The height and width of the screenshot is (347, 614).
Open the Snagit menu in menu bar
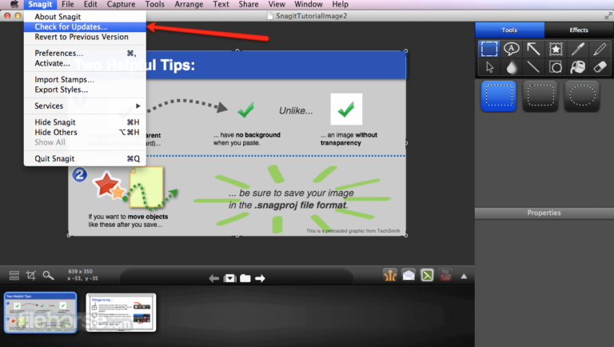pos(40,4)
